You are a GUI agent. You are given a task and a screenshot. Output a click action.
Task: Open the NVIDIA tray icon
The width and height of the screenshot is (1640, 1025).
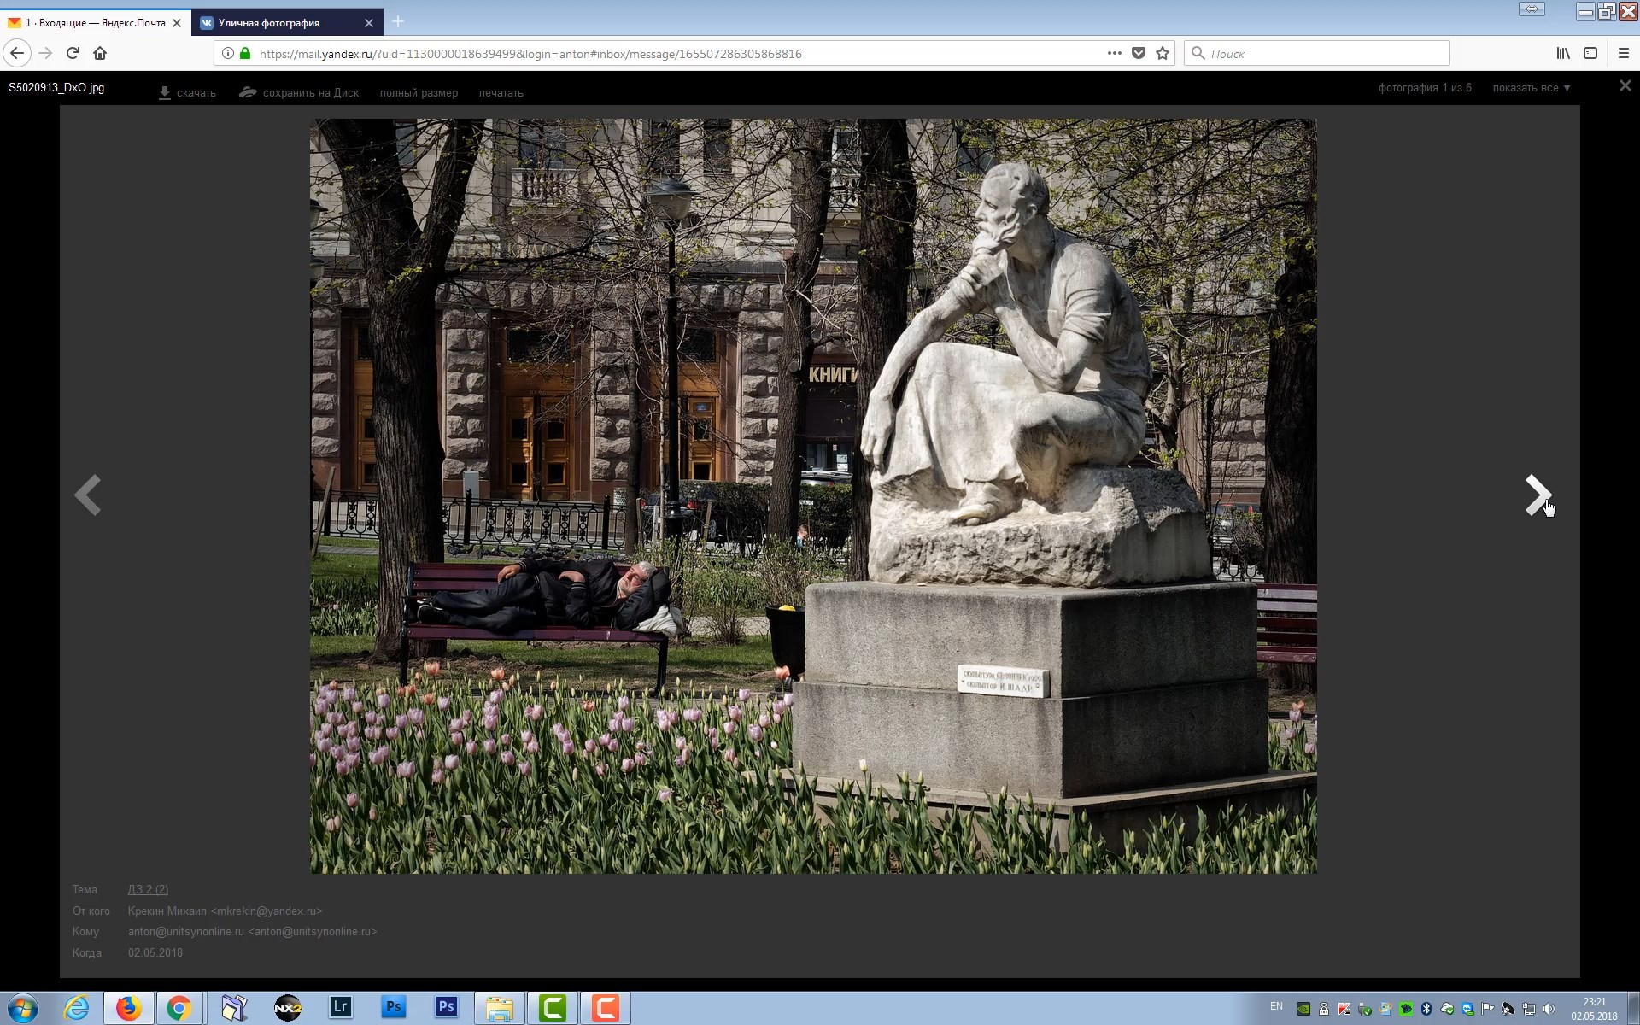pyautogui.click(x=1303, y=1009)
